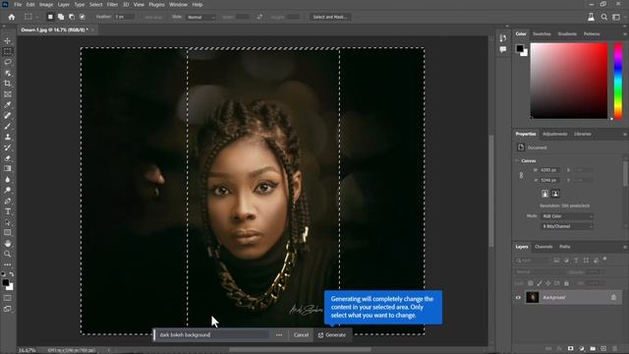Open search magnifier in top-right
The width and height of the screenshot is (629, 354).
pyautogui.click(x=604, y=17)
